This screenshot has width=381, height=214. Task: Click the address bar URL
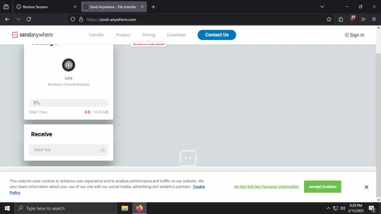pos(111,19)
